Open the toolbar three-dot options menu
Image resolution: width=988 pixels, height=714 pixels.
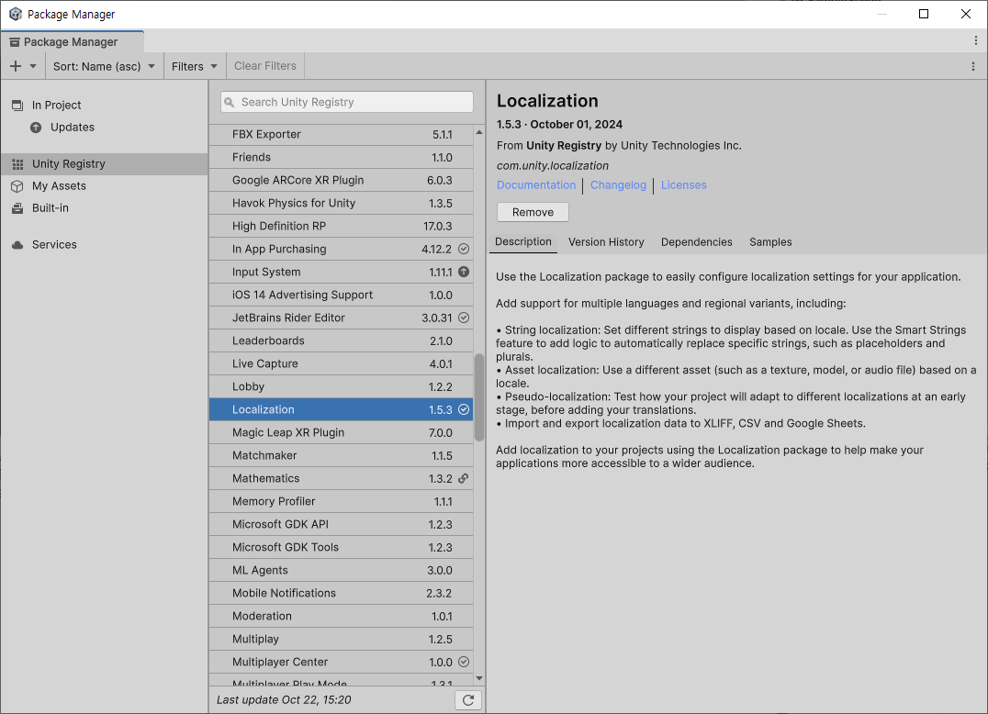pos(973,66)
